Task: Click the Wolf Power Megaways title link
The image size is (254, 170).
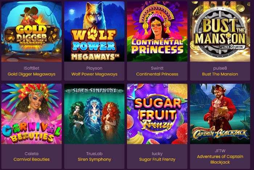Action: pos(94,74)
